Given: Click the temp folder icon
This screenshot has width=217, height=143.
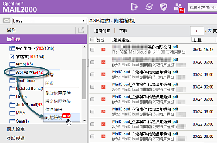Looking at the screenshot, I should click(12, 64).
